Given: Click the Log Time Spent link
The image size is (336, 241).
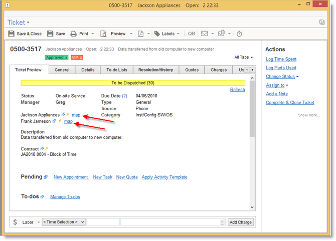Looking at the screenshot, I should tap(281, 59).
